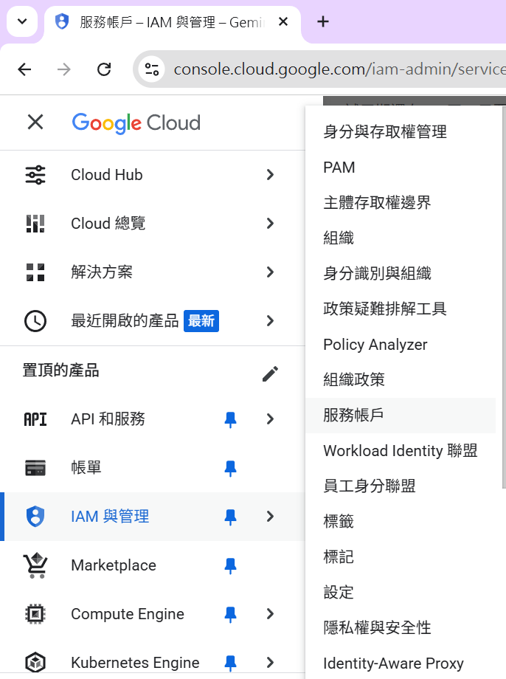Expand the Cloud 總覽 submenu arrow

270,224
